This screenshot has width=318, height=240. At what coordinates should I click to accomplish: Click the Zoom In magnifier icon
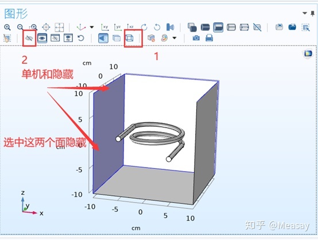(7, 27)
